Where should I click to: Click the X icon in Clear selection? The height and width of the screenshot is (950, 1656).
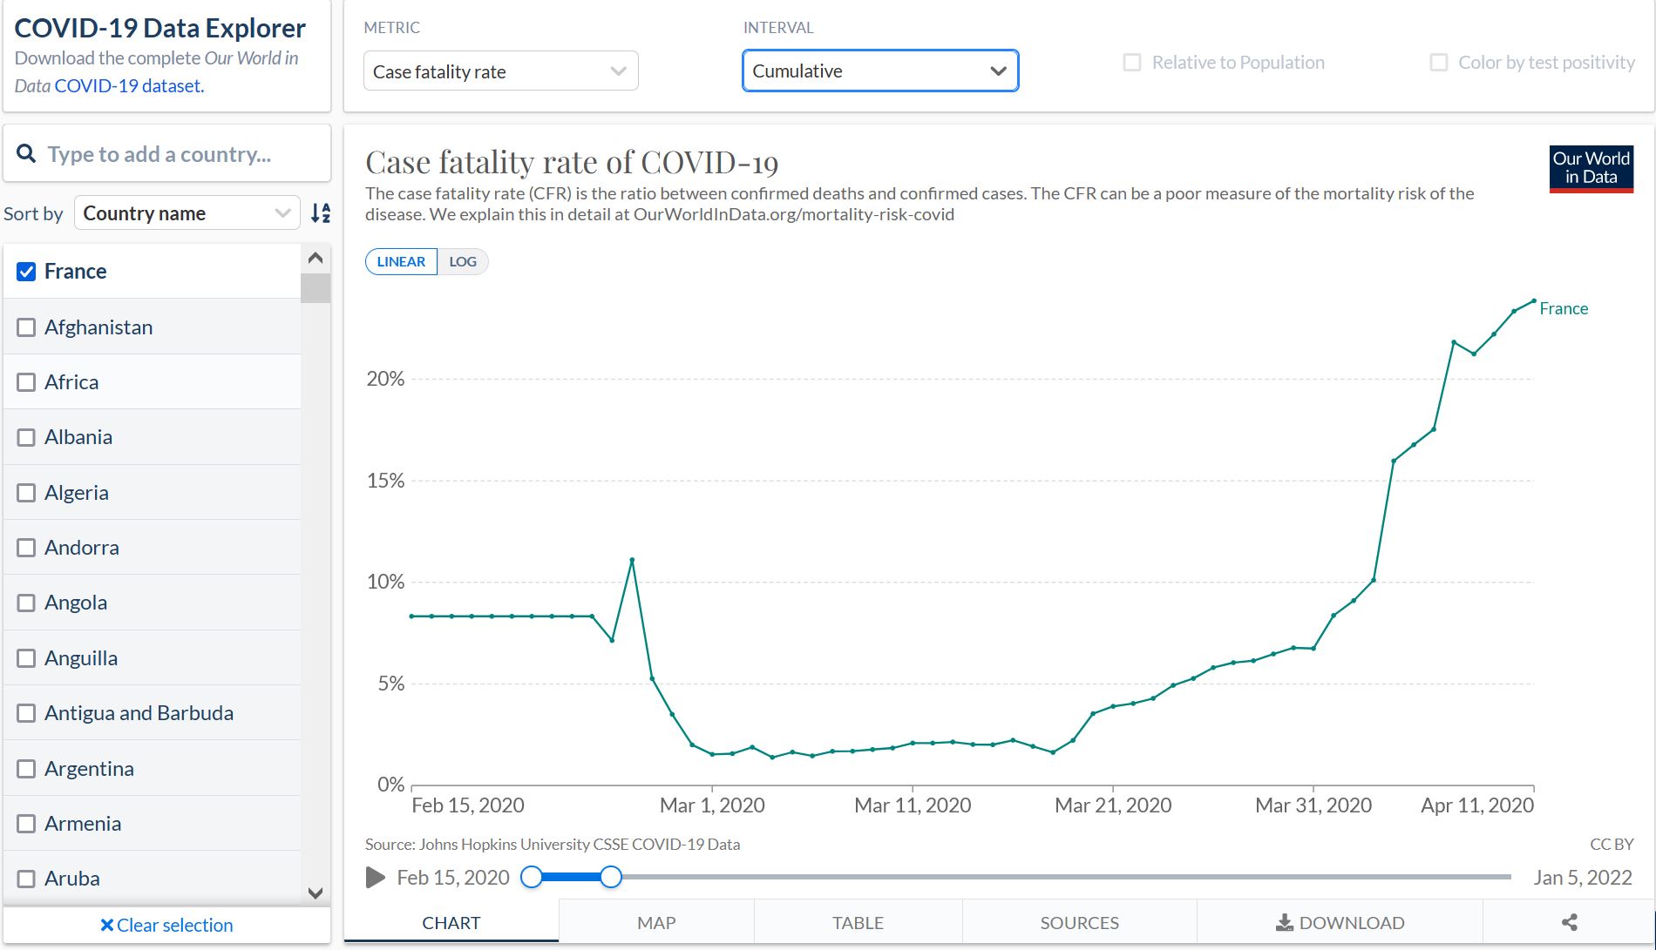[x=106, y=925]
